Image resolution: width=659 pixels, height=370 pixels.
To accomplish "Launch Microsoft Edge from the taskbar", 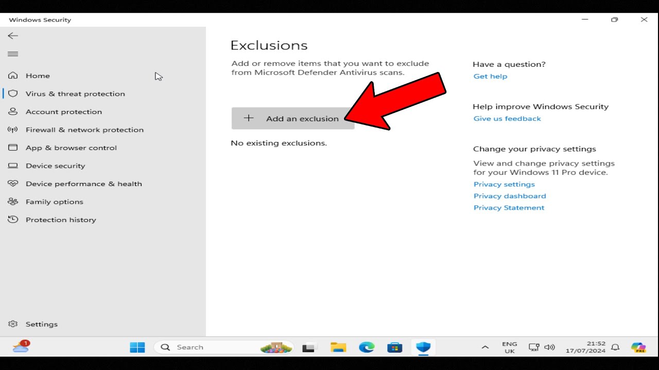I will (367, 347).
